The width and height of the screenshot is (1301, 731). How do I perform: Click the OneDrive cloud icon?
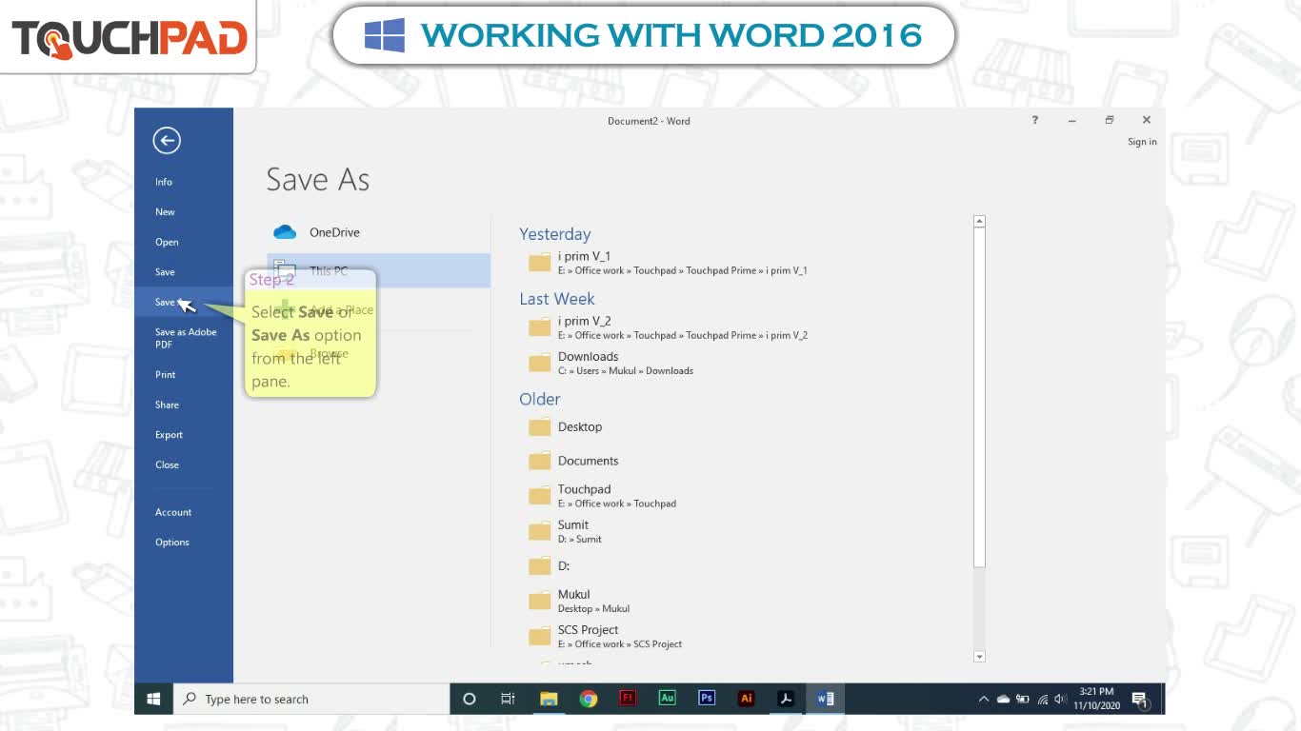point(285,232)
